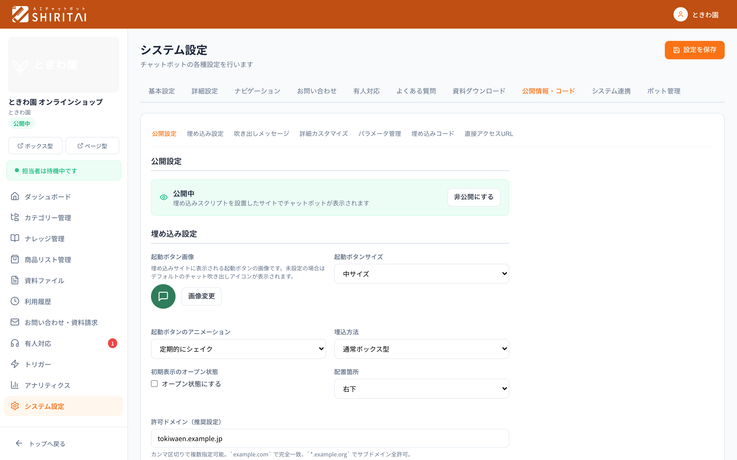Open the 配置箇所 dropdown

click(x=421, y=389)
